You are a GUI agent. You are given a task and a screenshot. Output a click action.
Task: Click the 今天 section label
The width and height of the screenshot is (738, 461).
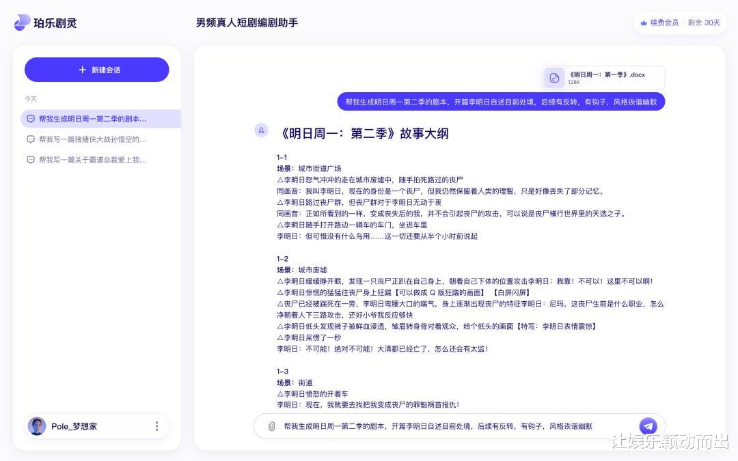click(31, 99)
